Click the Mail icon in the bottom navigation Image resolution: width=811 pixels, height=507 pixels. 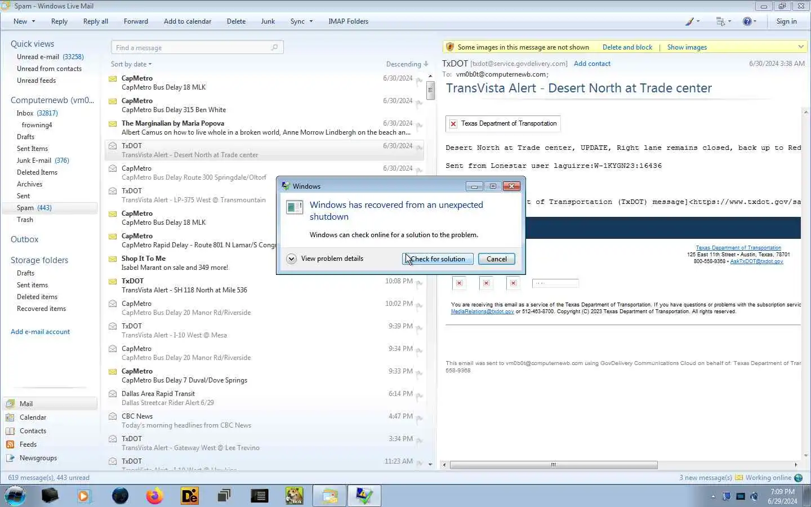pos(10,403)
